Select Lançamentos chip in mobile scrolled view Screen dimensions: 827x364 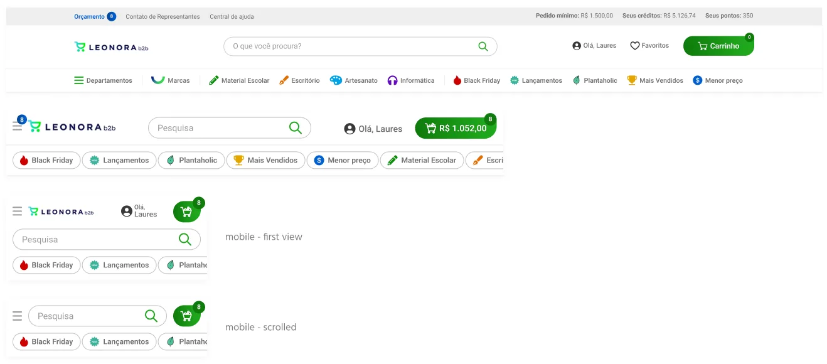point(119,341)
